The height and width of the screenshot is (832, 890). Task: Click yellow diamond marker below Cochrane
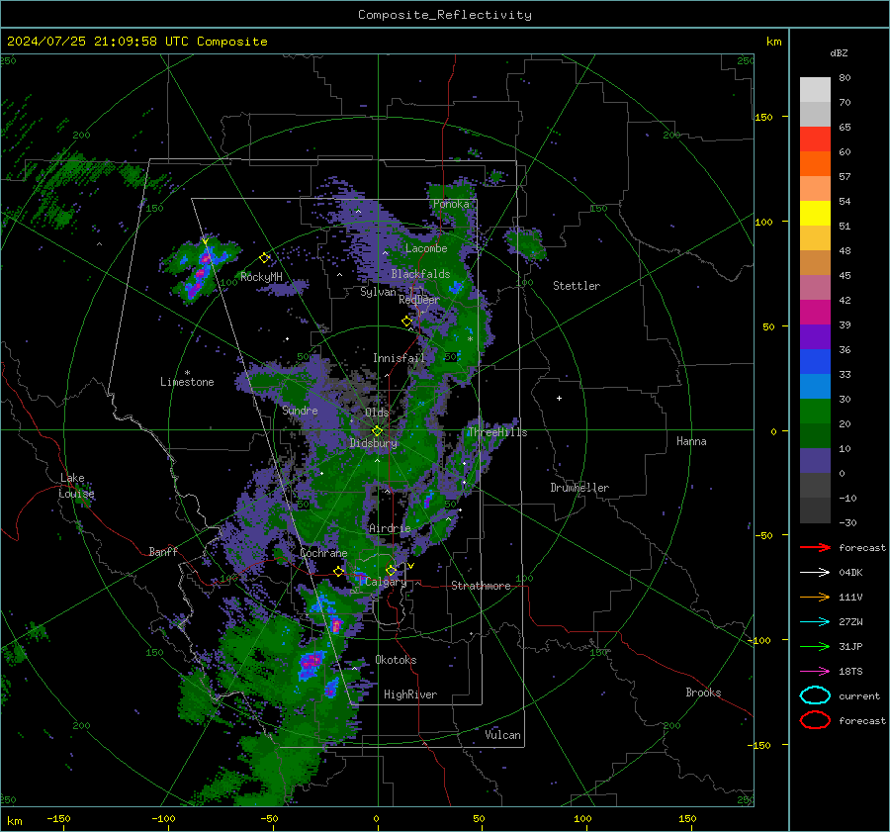pos(338,572)
